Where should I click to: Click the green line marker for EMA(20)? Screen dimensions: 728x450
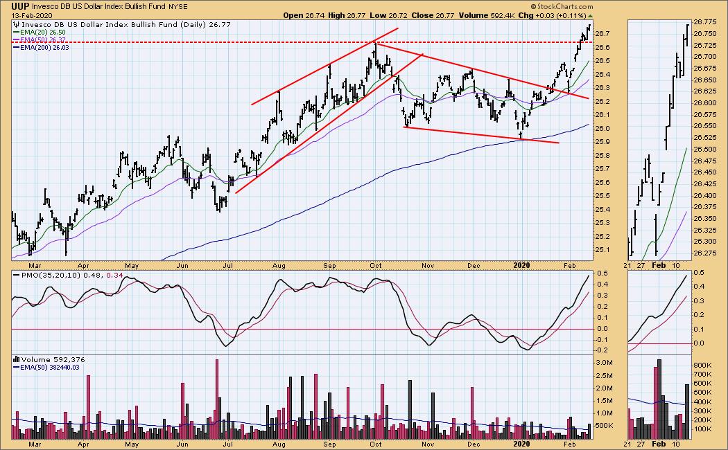(16, 33)
